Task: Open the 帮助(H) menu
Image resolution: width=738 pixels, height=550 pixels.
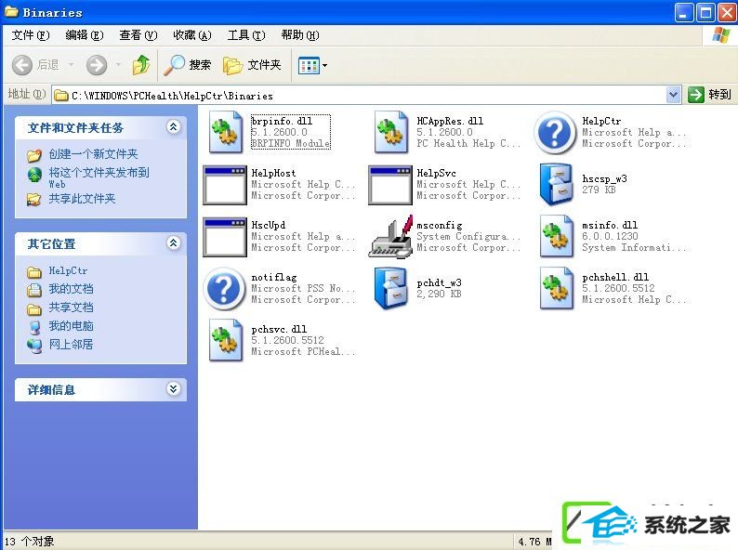Action: pyautogui.click(x=300, y=35)
